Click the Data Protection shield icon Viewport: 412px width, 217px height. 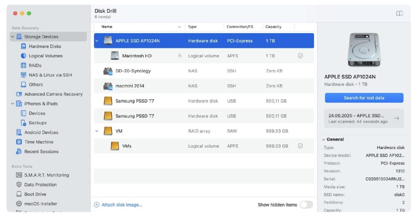point(19,185)
